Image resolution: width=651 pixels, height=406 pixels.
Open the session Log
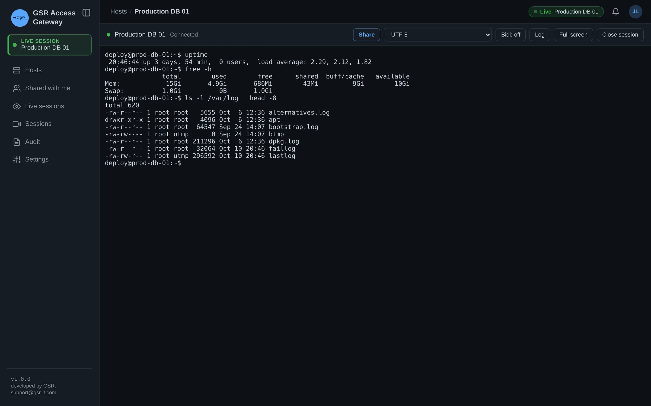(540, 35)
